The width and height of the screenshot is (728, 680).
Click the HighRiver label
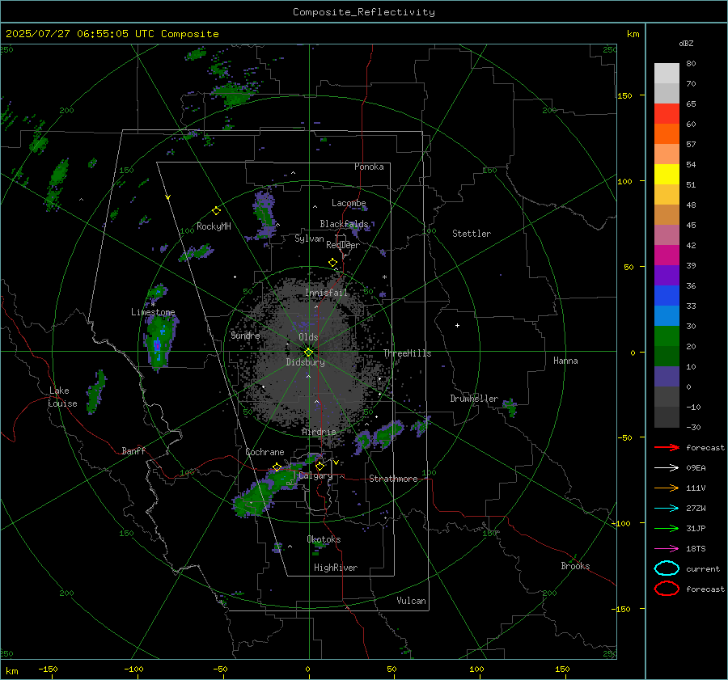coord(336,568)
